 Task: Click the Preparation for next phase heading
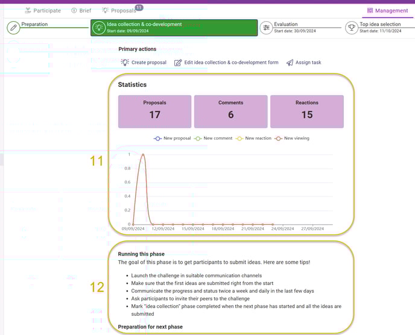pyautogui.click(x=150, y=327)
